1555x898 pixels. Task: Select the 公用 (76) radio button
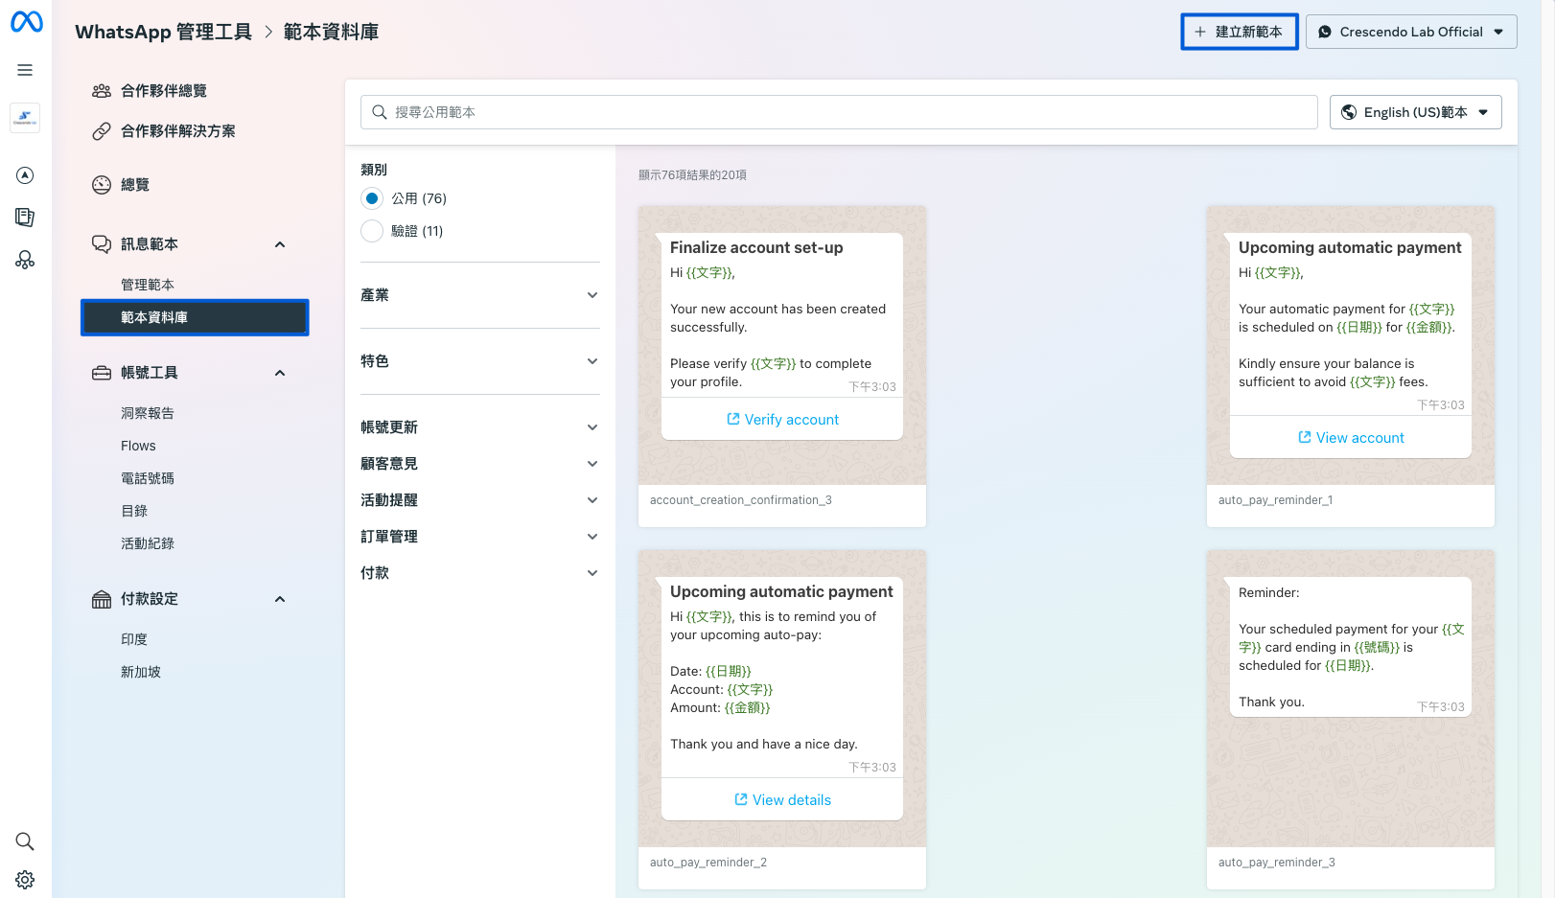pyautogui.click(x=372, y=198)
